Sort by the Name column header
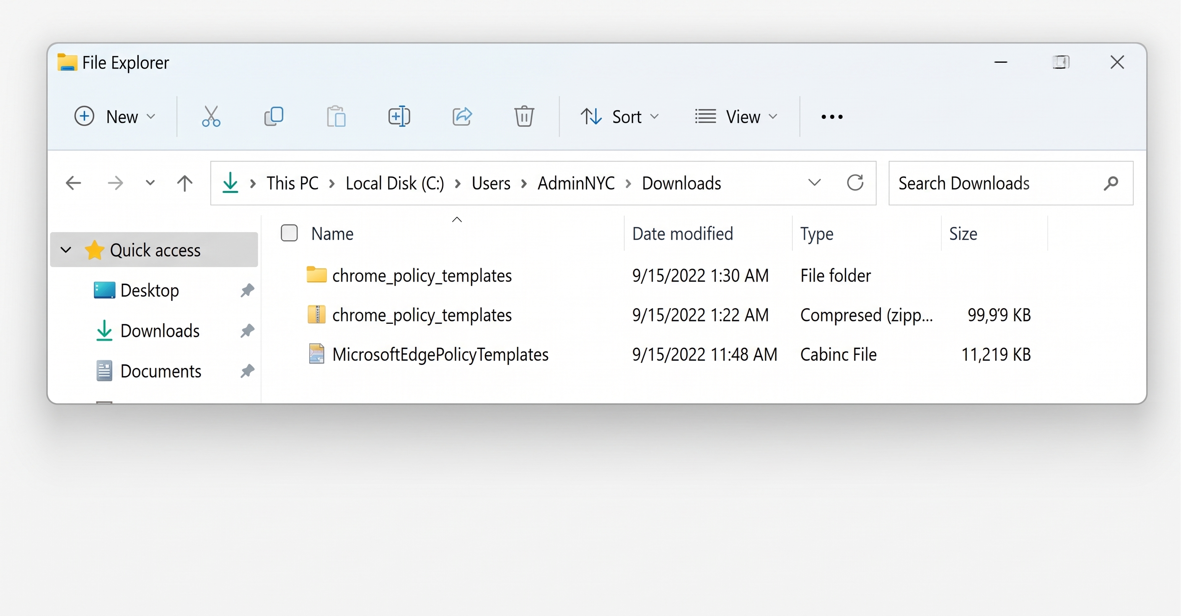 (332, 234)
